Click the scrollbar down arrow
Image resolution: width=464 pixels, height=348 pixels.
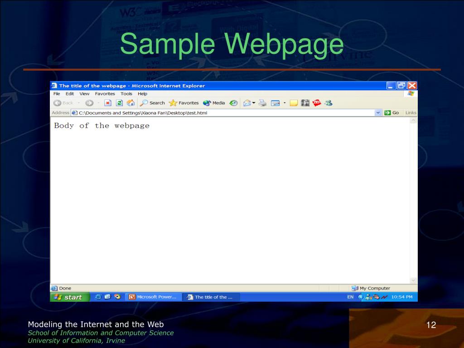(413, 280)
